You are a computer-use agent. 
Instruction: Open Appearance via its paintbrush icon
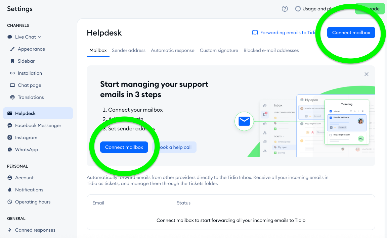point(12,49)
